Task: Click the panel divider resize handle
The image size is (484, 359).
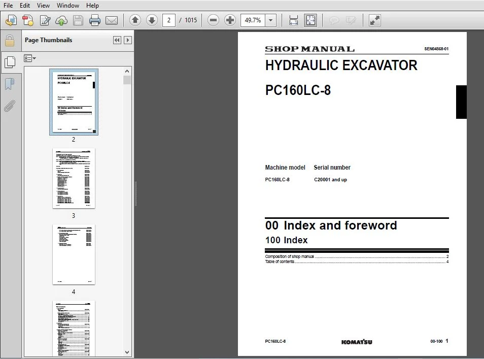Action: 135,193
